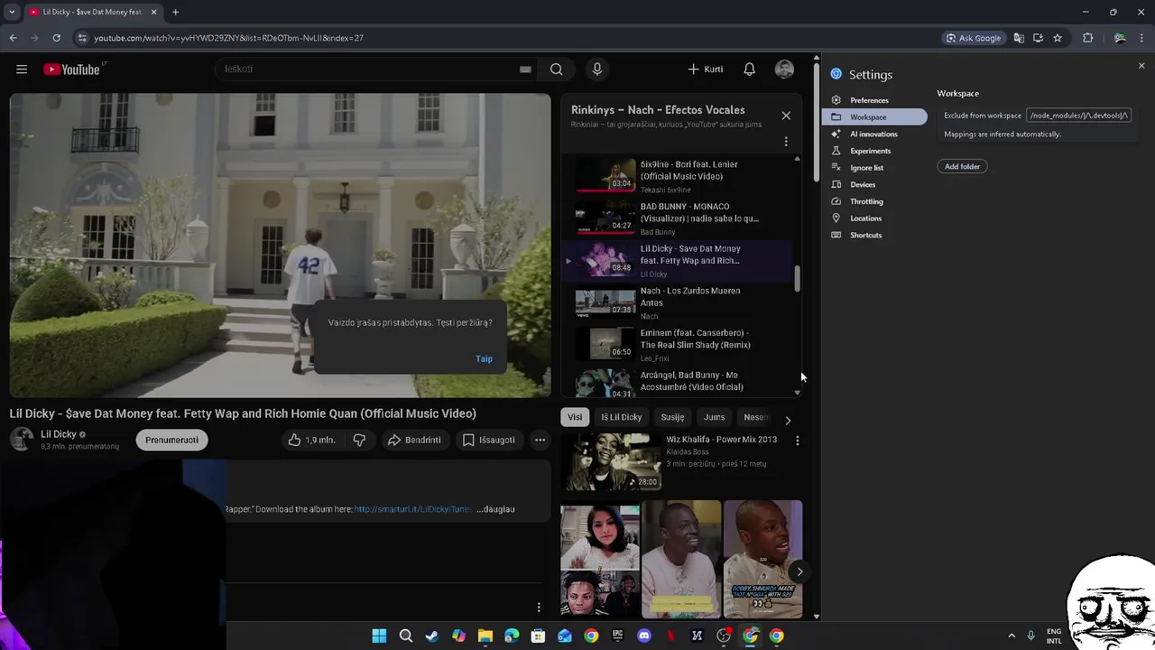Click Išsaugoti save button
Image resolution: width=1155 pixels, height=650 pixels.
pyautogui.click(x=488, y=440)
